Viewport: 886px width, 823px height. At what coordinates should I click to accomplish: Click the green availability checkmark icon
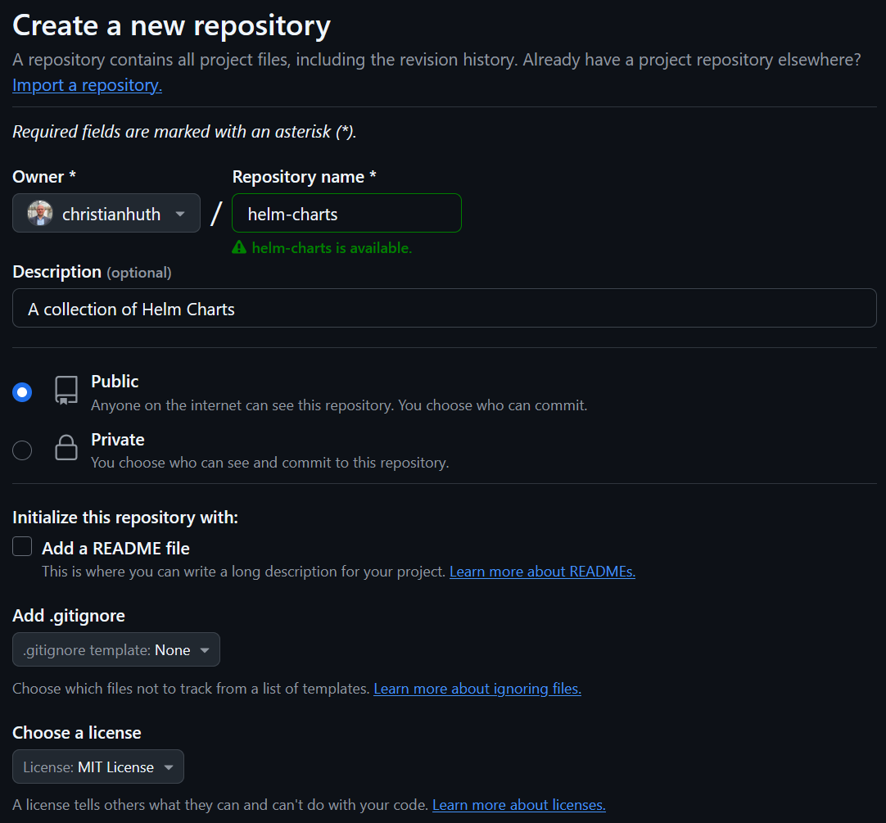[x=238, y=247]
